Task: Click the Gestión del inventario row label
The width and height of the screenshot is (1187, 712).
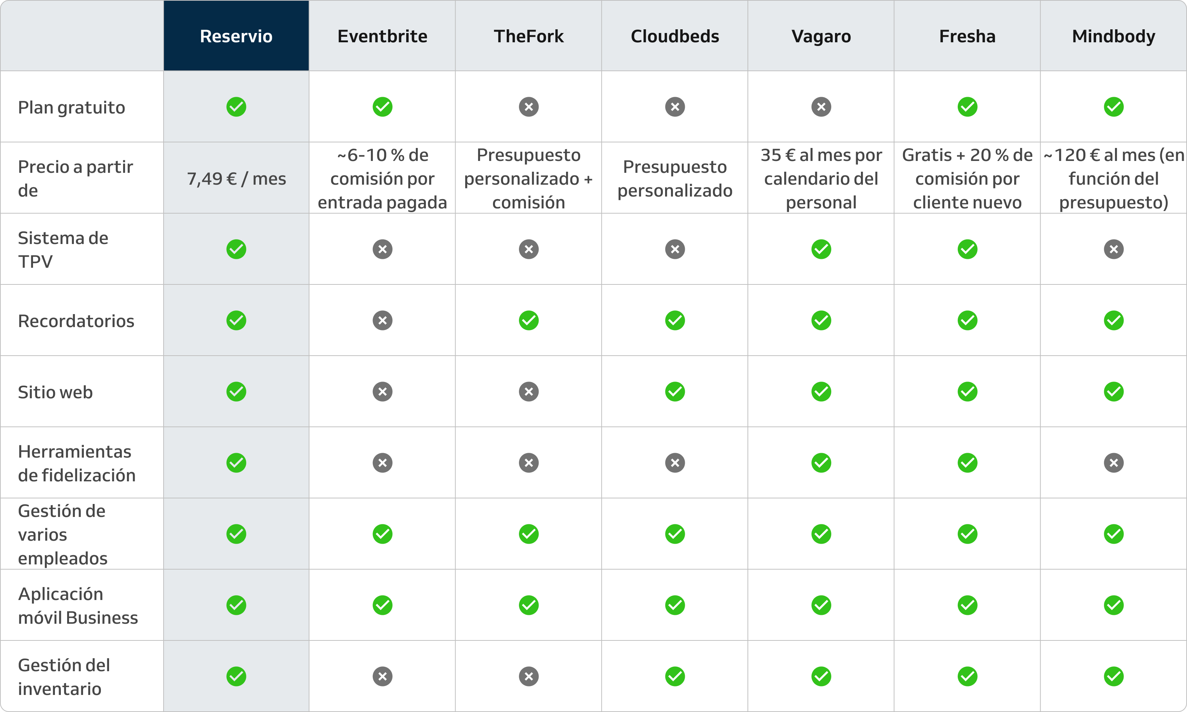Action: (64, 676)
